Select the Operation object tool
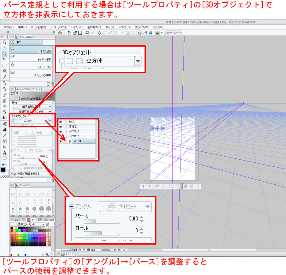 click(x=4, y=54)
